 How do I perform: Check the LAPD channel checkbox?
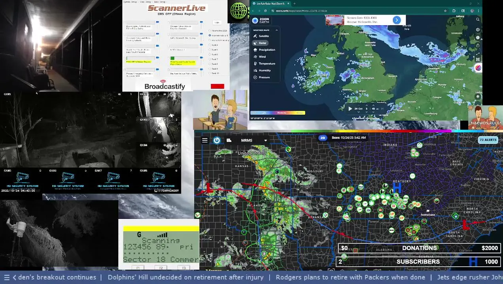tap(169, 34)
